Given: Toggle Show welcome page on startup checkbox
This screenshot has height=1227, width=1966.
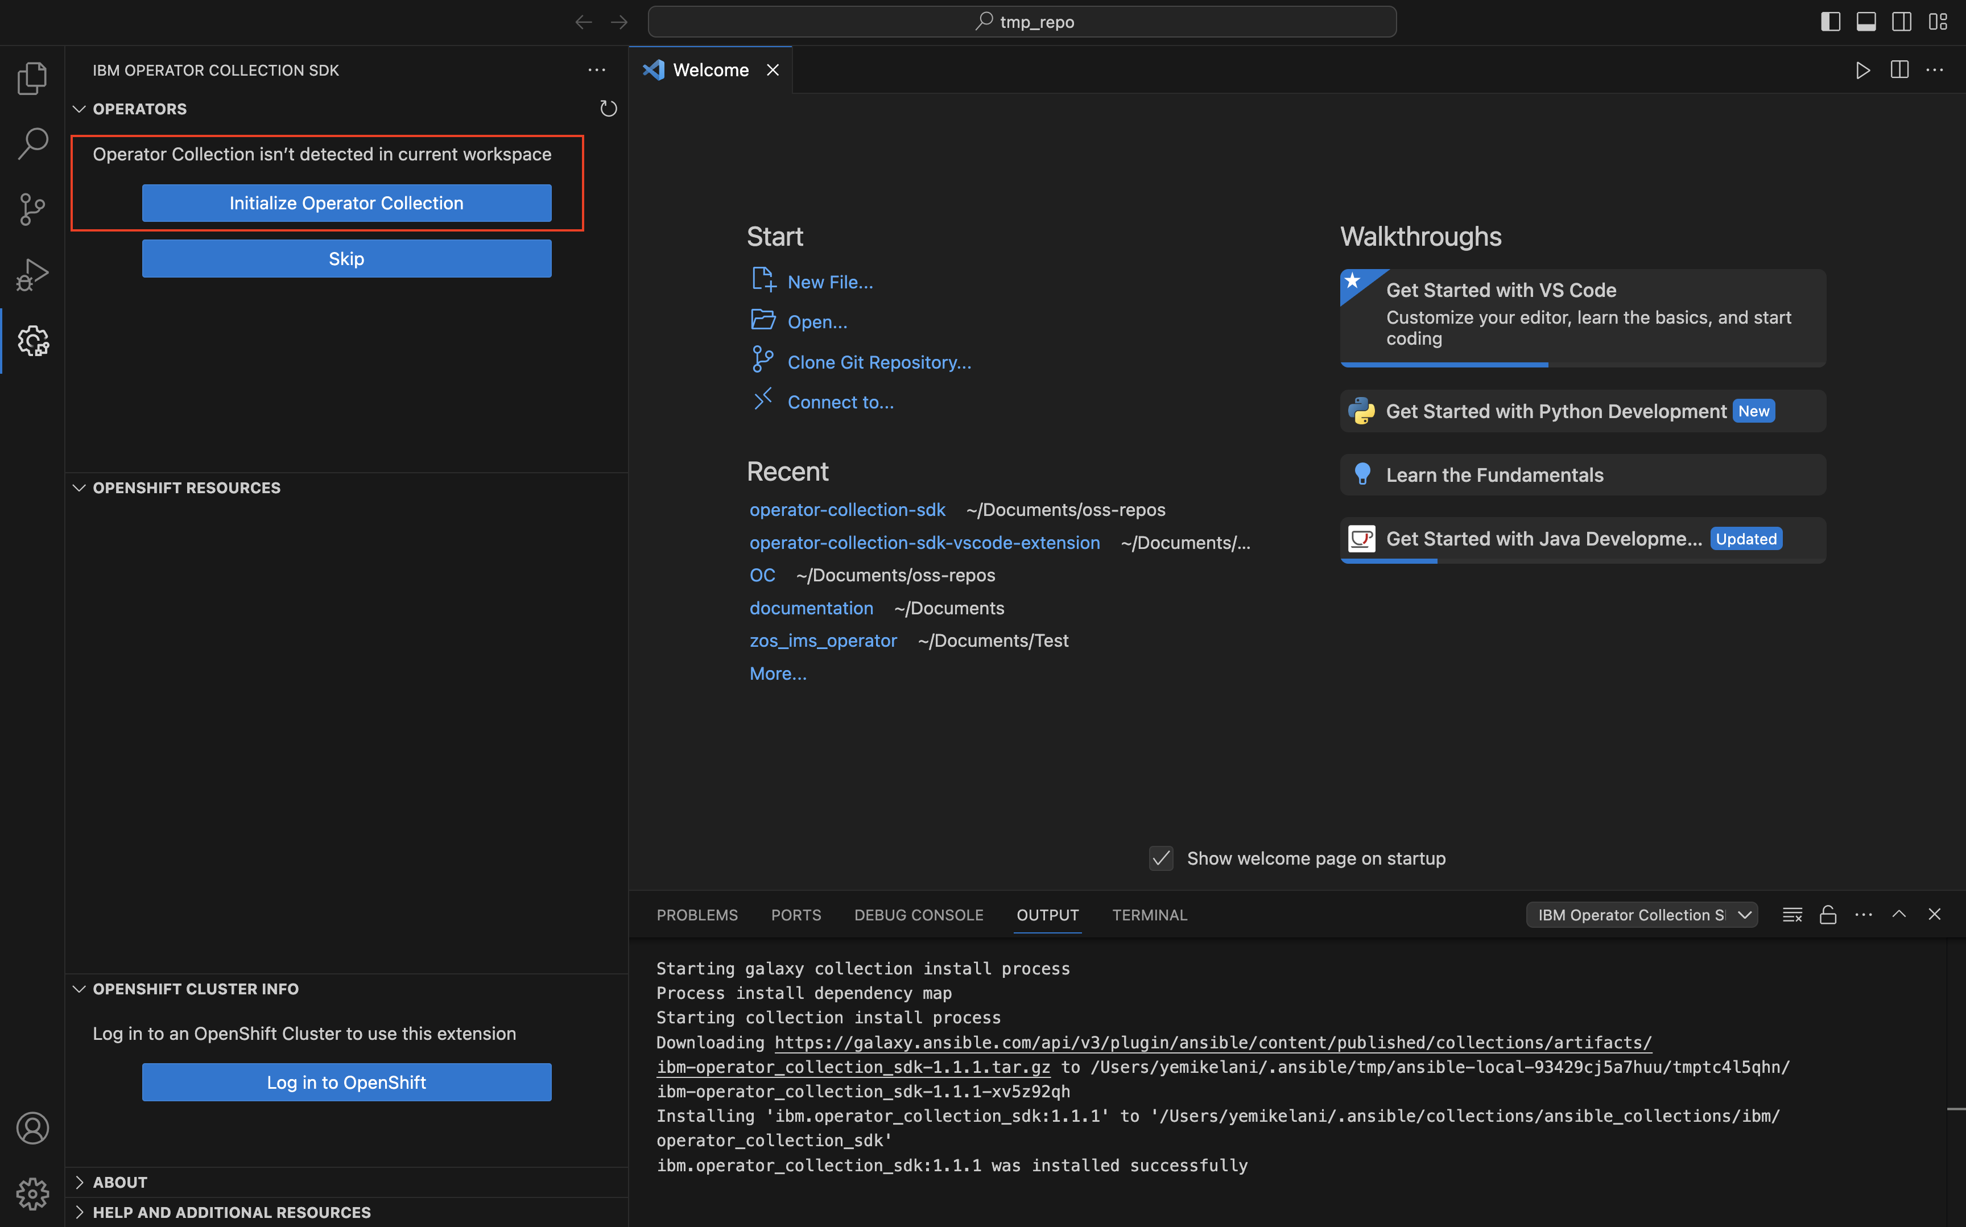Looking at the screenshot, I should [1161, 858].
